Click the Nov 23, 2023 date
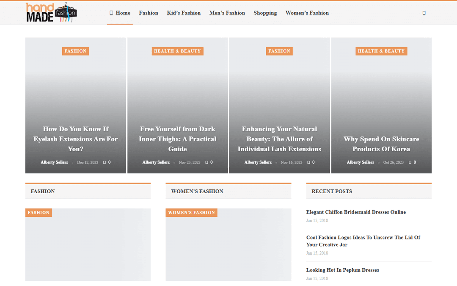 (x=190, y=162)
